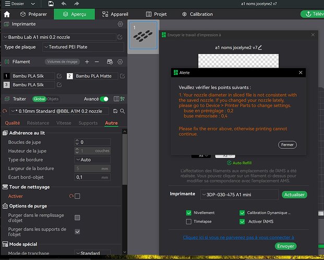Edit the Bambu Lab A1 mini preset
This screenshot has width=324, height=260.
[x=120, y=37]
